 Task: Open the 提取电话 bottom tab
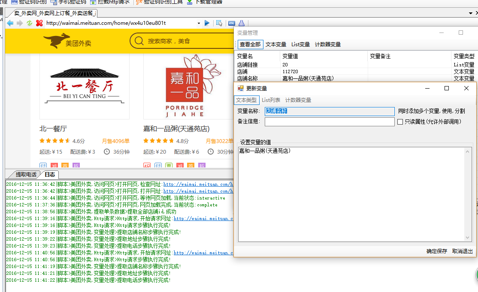pos(25,174)
